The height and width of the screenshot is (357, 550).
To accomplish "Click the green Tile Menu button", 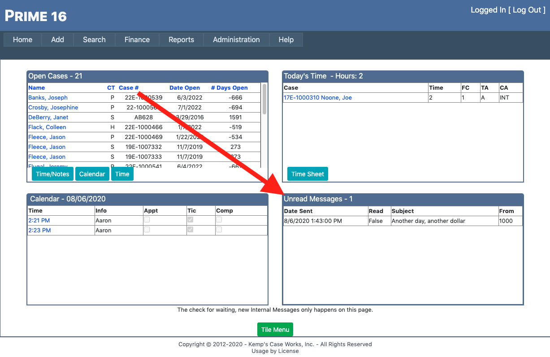I will point(275,330).
